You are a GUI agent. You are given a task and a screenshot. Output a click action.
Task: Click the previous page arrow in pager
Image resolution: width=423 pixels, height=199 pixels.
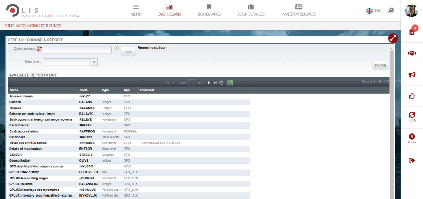click(173, 83)
